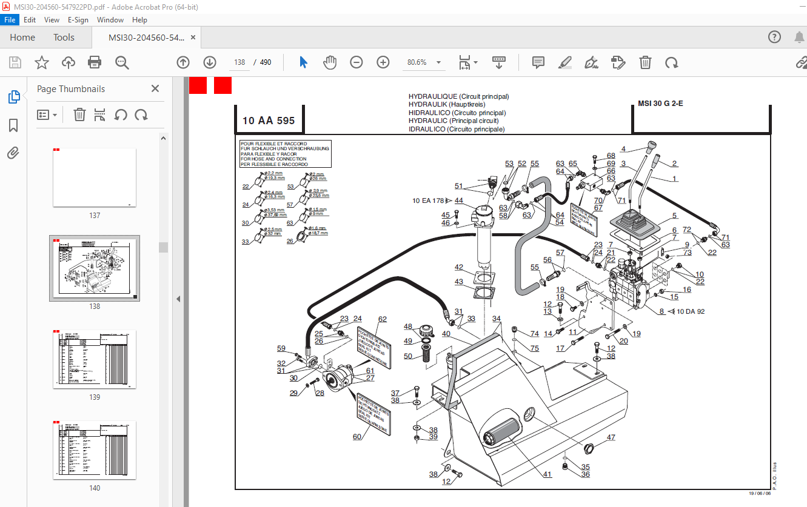Click the Save file icon

15,62
